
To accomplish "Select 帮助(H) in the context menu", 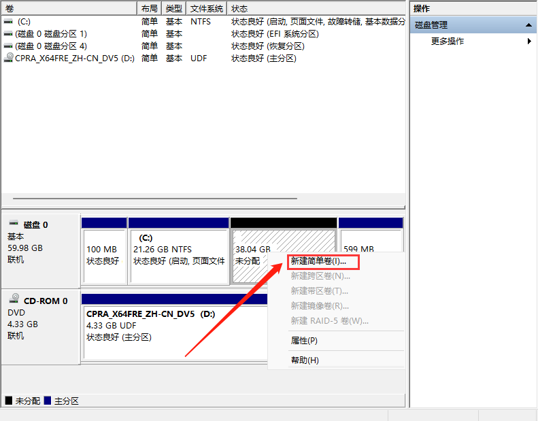I will point(304,360).
